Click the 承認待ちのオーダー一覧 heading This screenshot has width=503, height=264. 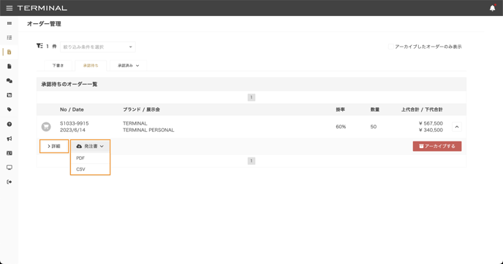click(x=69, y=84)
